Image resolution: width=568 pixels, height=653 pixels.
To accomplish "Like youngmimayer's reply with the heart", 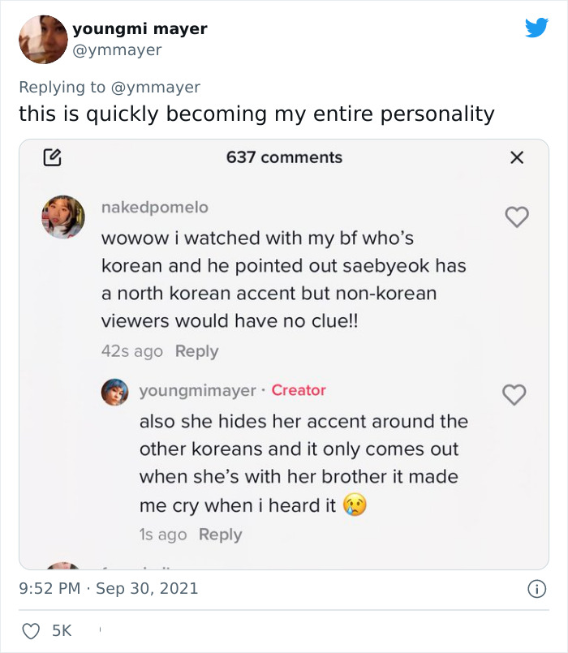I will [514, 394].
